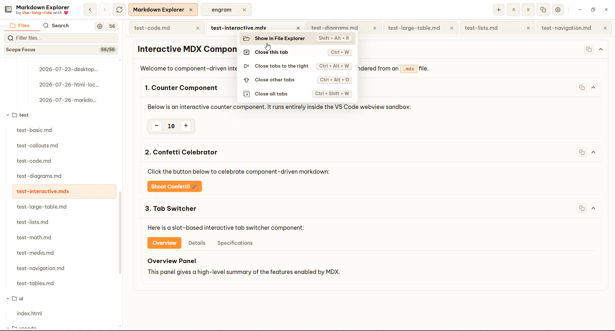This screenshot has height=331, width=615.
Task: Collapse the Confetti Celebrator section
Action: [x=594, y=152]
